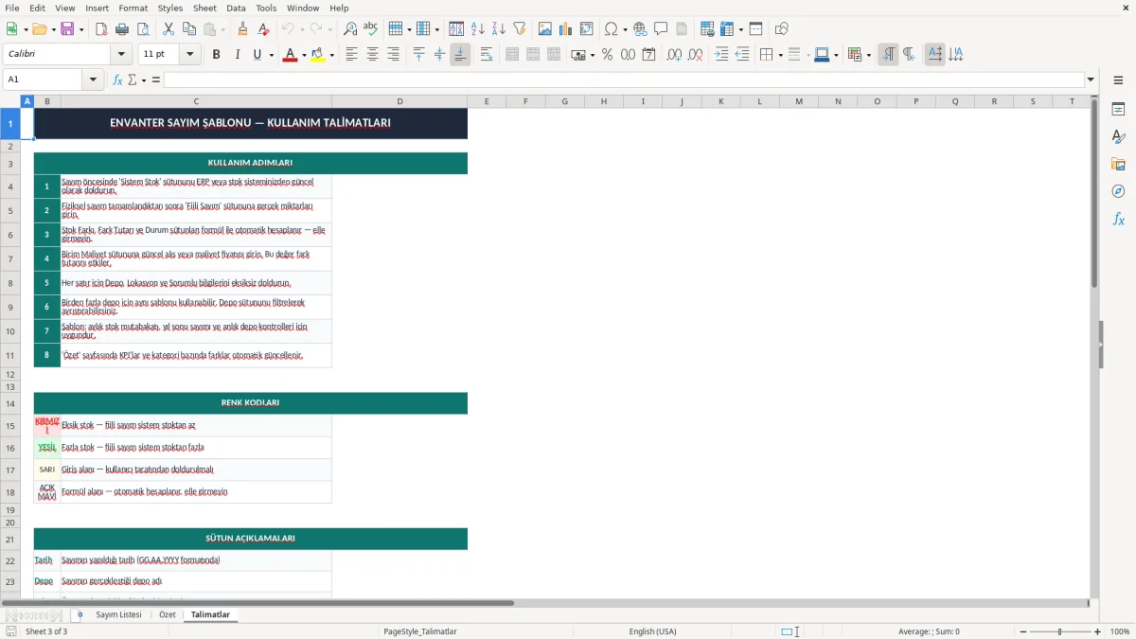1136x639 pixels.
Task: Open the Sheet menu
Action: pyautogui.click(x=205, y=8)
